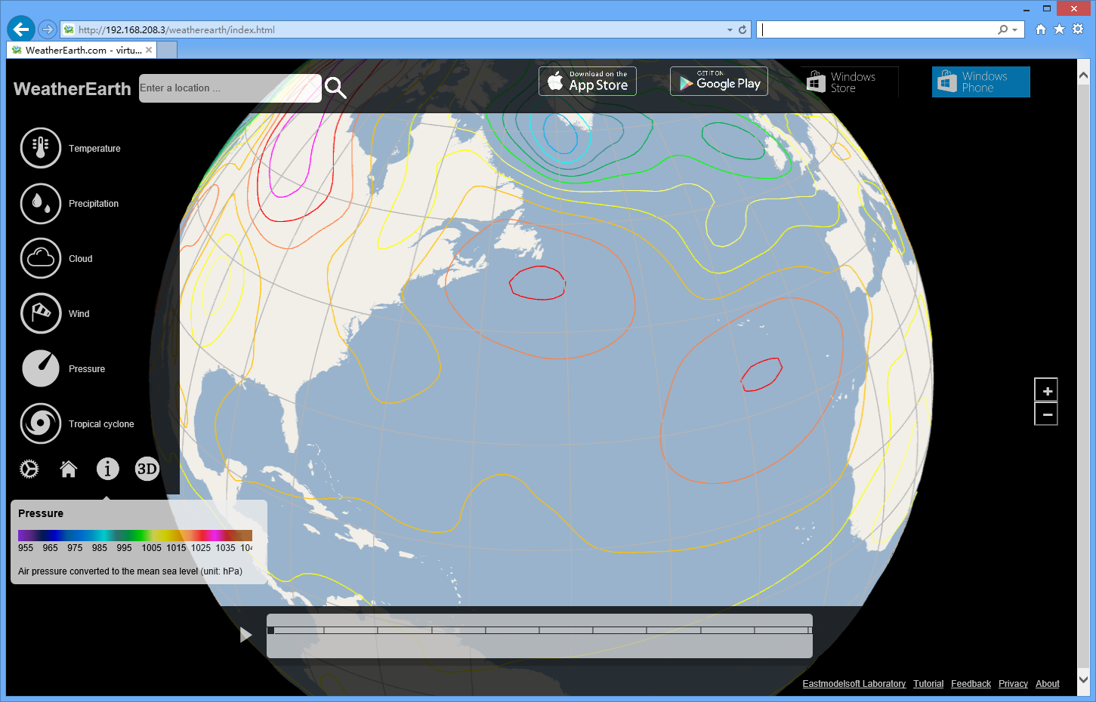Switch to 3D globe mode

(147, 469)
